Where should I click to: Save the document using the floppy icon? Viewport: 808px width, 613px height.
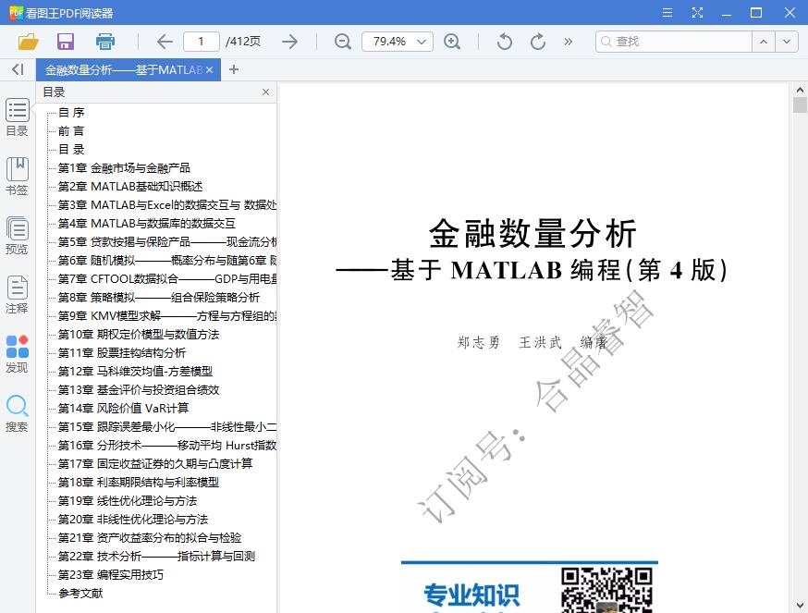(x=66, y=42)
